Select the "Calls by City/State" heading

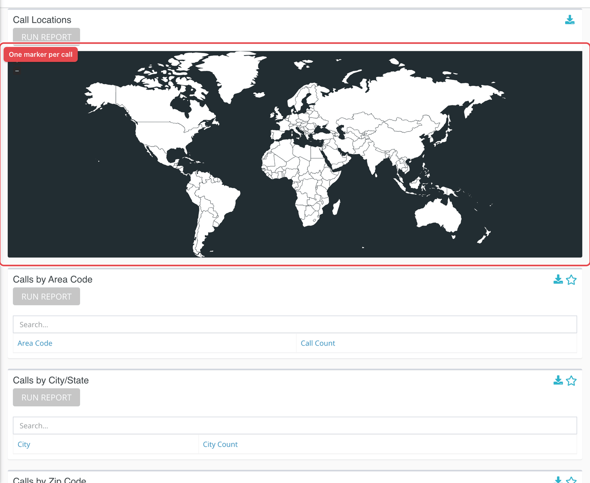pos(51,381)
